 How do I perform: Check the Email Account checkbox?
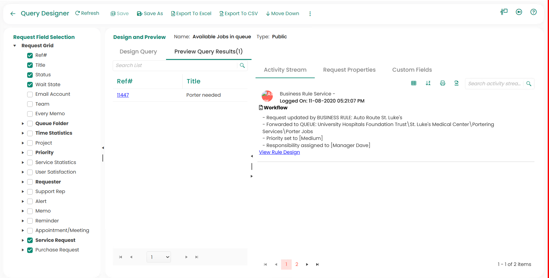(30, 94)
